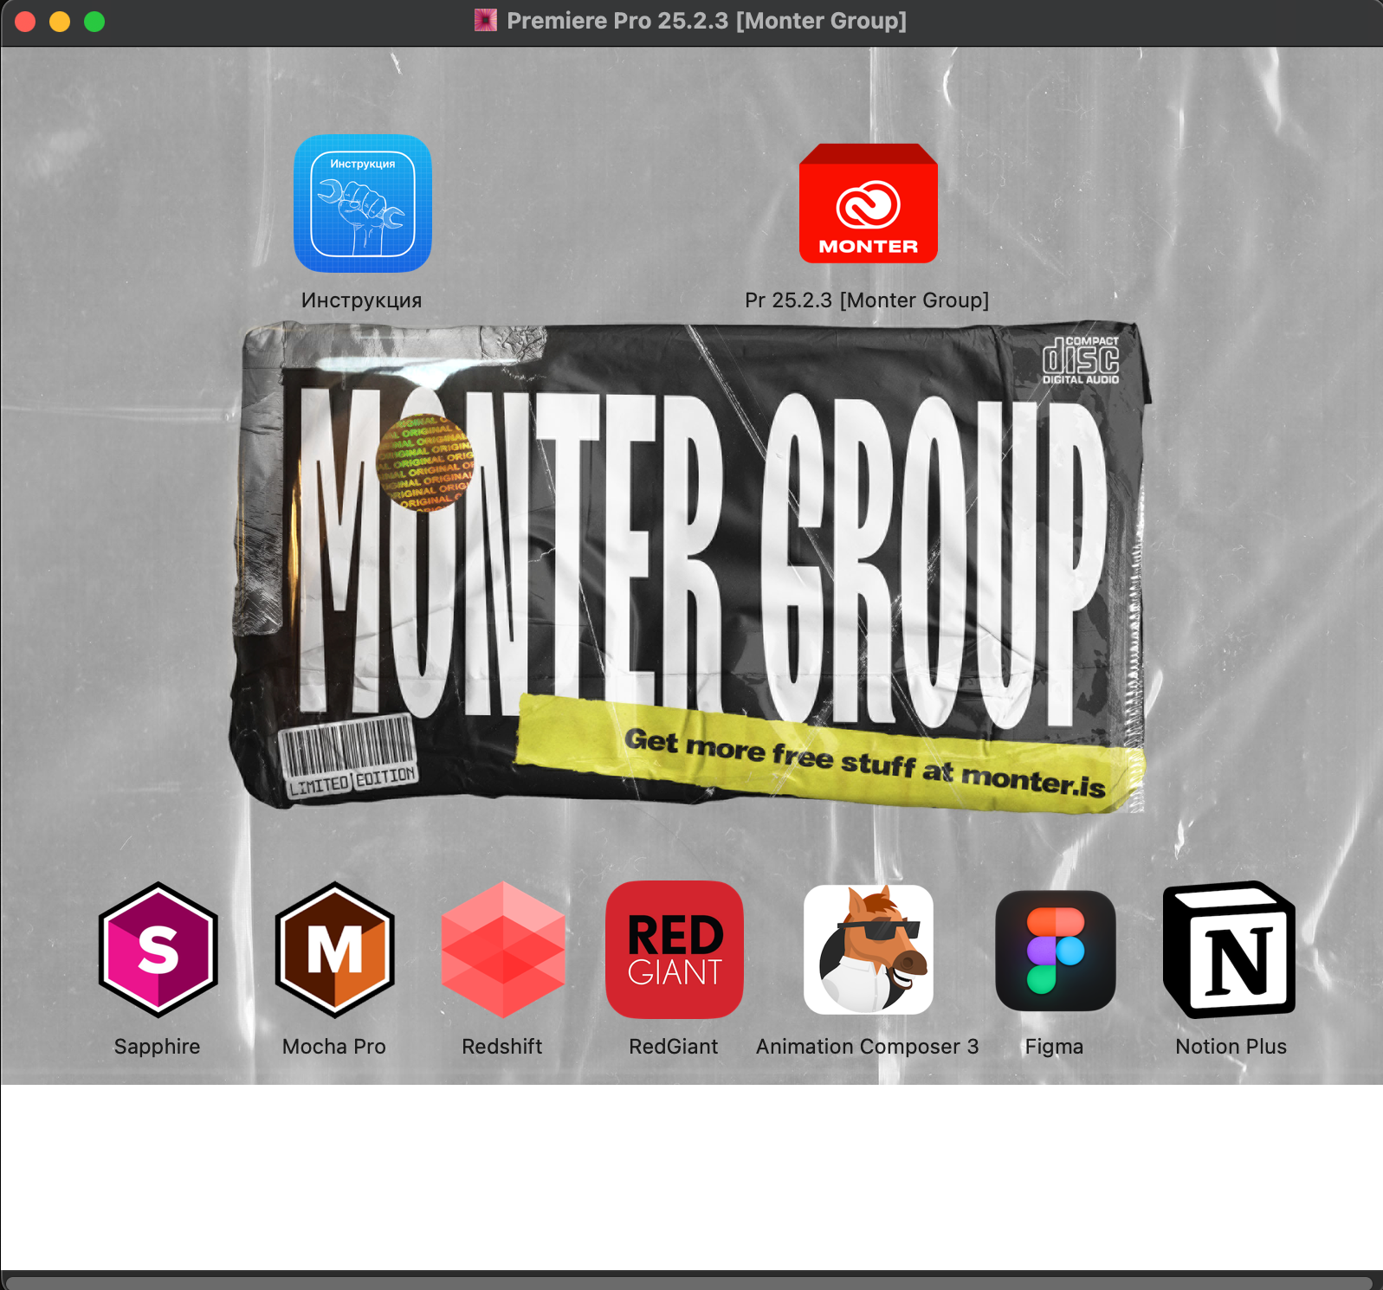Select the Figma text label

pos(1054,1047)
